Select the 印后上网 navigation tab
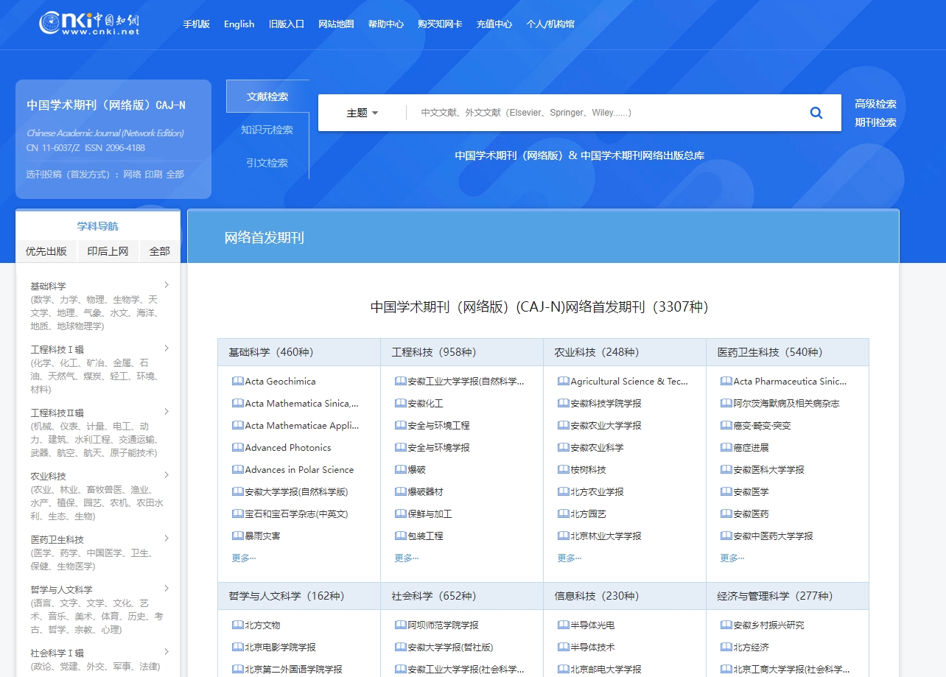The image size is (946, 677). click(x=108, y=251)
